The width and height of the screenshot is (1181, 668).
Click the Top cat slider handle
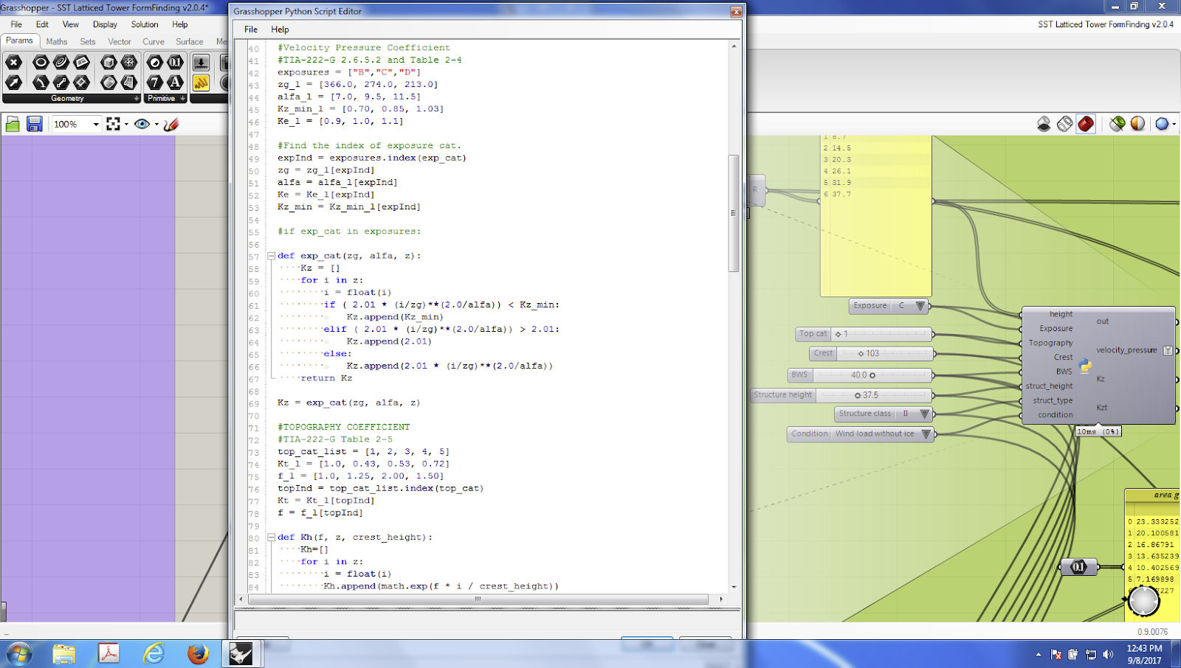[838, 334]
